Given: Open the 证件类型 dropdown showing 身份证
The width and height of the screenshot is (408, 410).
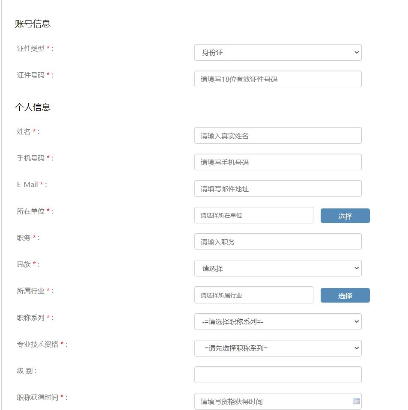Looking at the screenshot, I should pyautogui.click(x=277, y=53).
